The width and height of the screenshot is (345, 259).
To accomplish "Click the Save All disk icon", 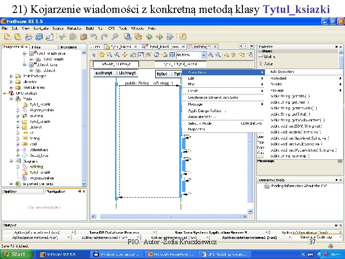I will pos(39,37).
